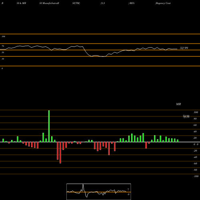The width and height of the screenshot is (200, 200).
Task: Click the 'MR' panel title
Action: [178, 104]
